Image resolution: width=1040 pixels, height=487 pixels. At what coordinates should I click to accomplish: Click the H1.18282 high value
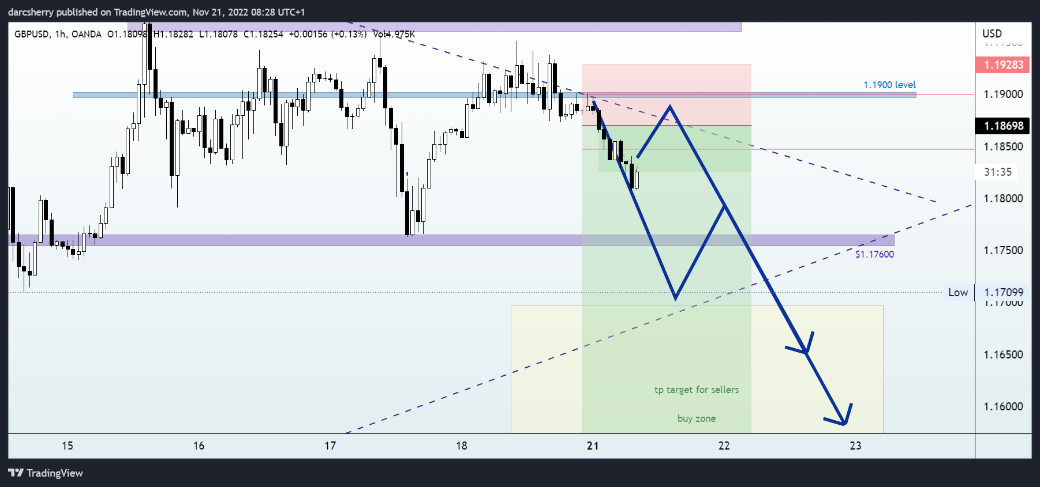(173, 34)
